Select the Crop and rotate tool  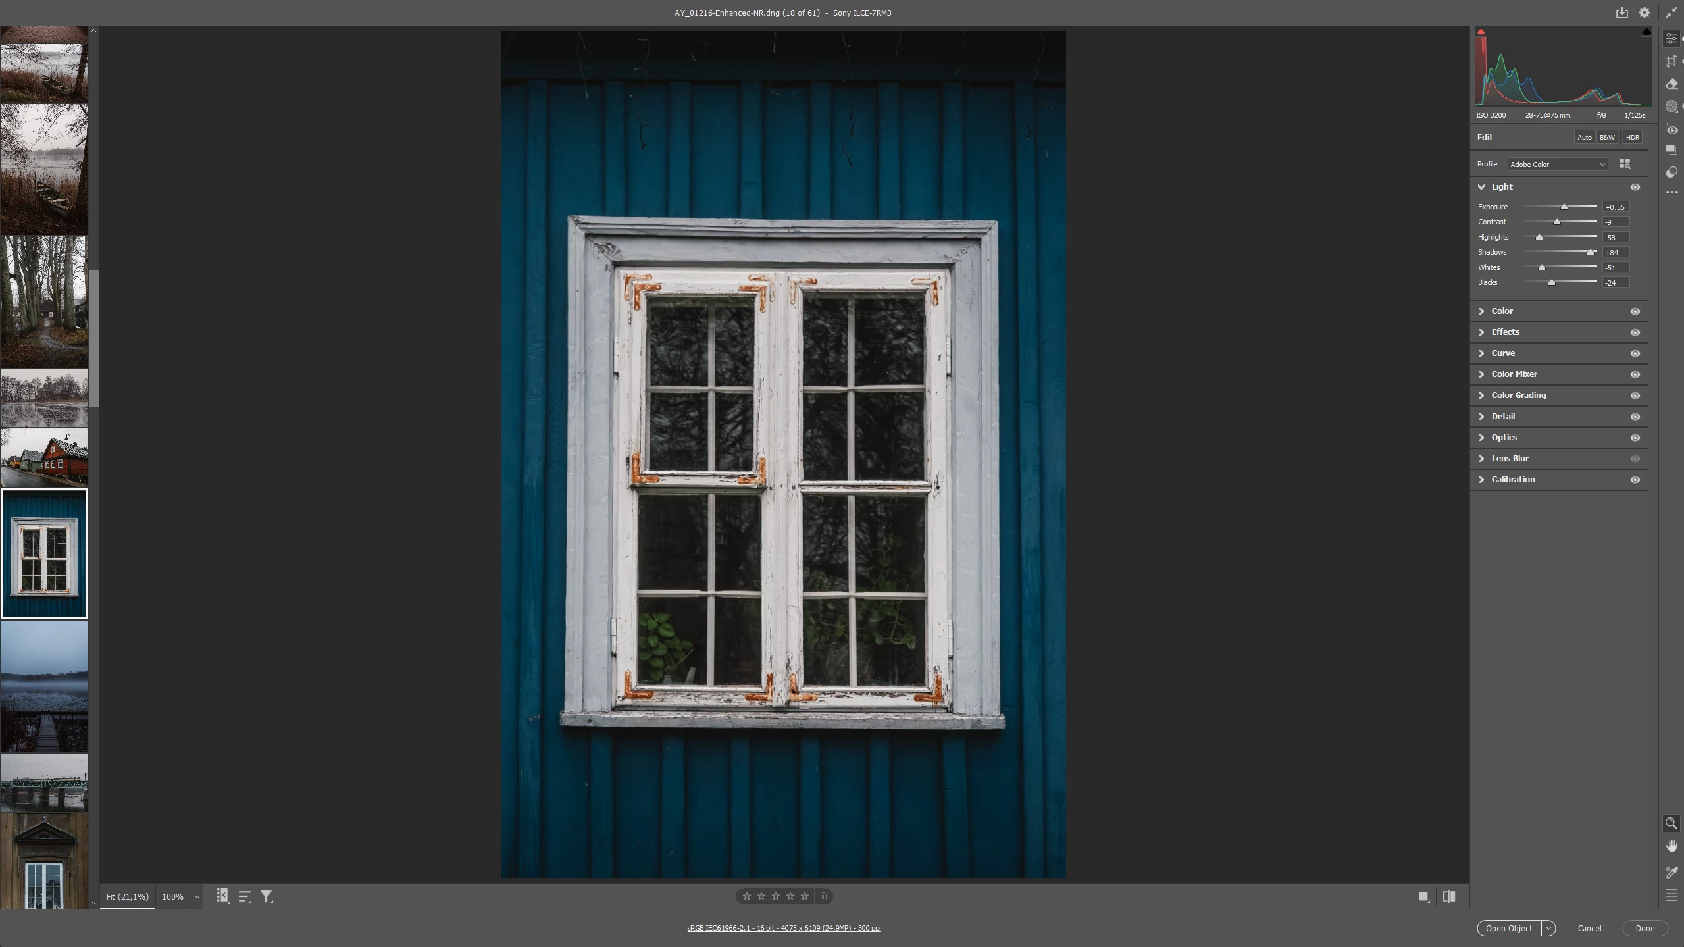click(1671, 61)
